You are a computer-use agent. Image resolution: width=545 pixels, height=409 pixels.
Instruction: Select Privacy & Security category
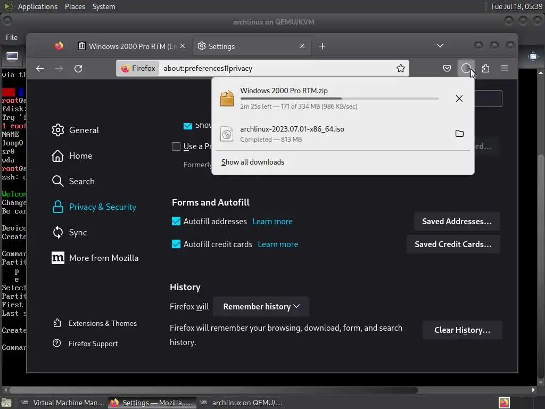click(94, 207)
